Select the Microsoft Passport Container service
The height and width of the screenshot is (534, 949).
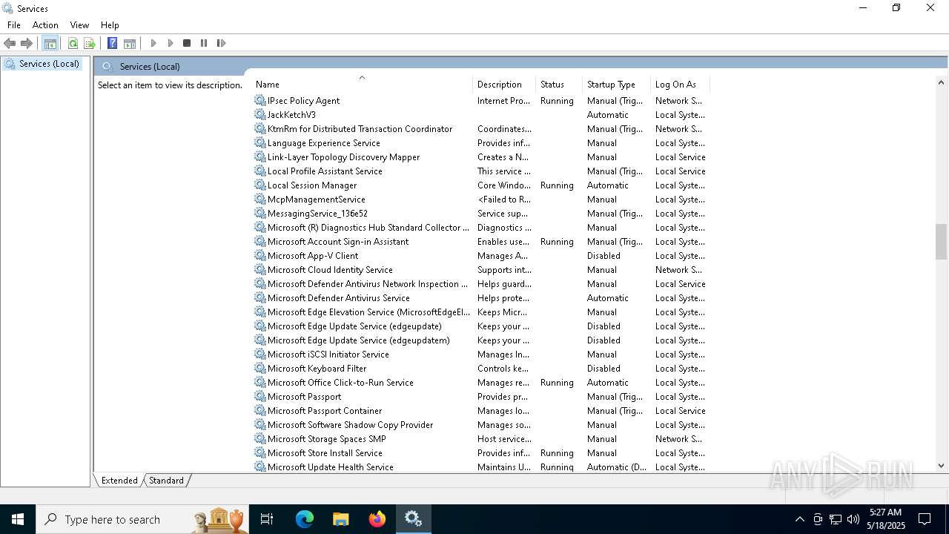(480, 411)
